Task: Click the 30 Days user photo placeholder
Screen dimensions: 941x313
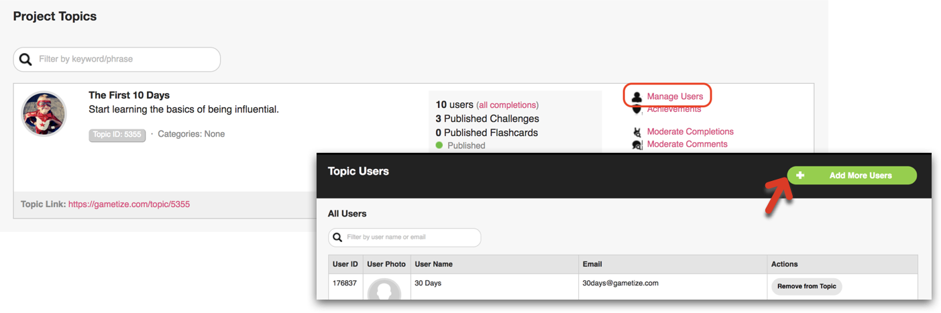Action: (x=384, y=290)
